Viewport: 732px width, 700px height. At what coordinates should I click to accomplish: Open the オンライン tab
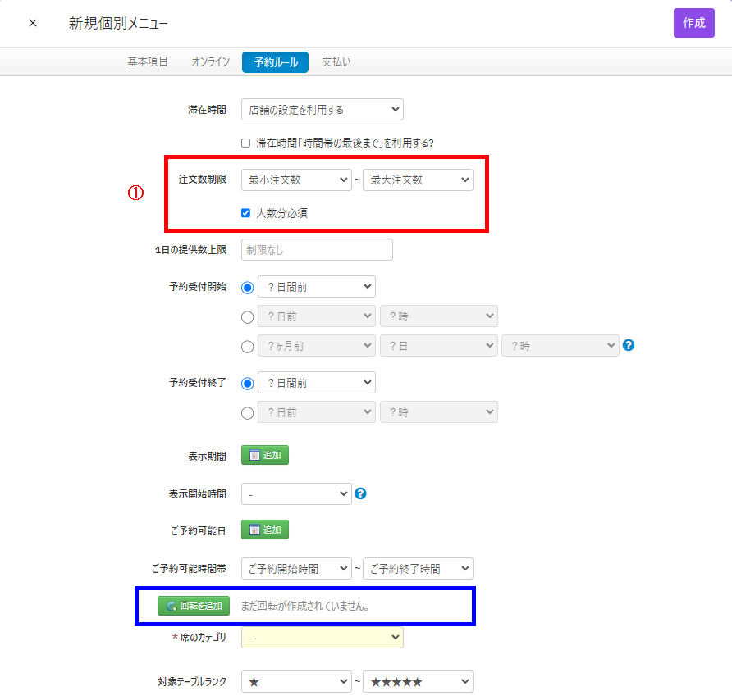coord(211,62)
